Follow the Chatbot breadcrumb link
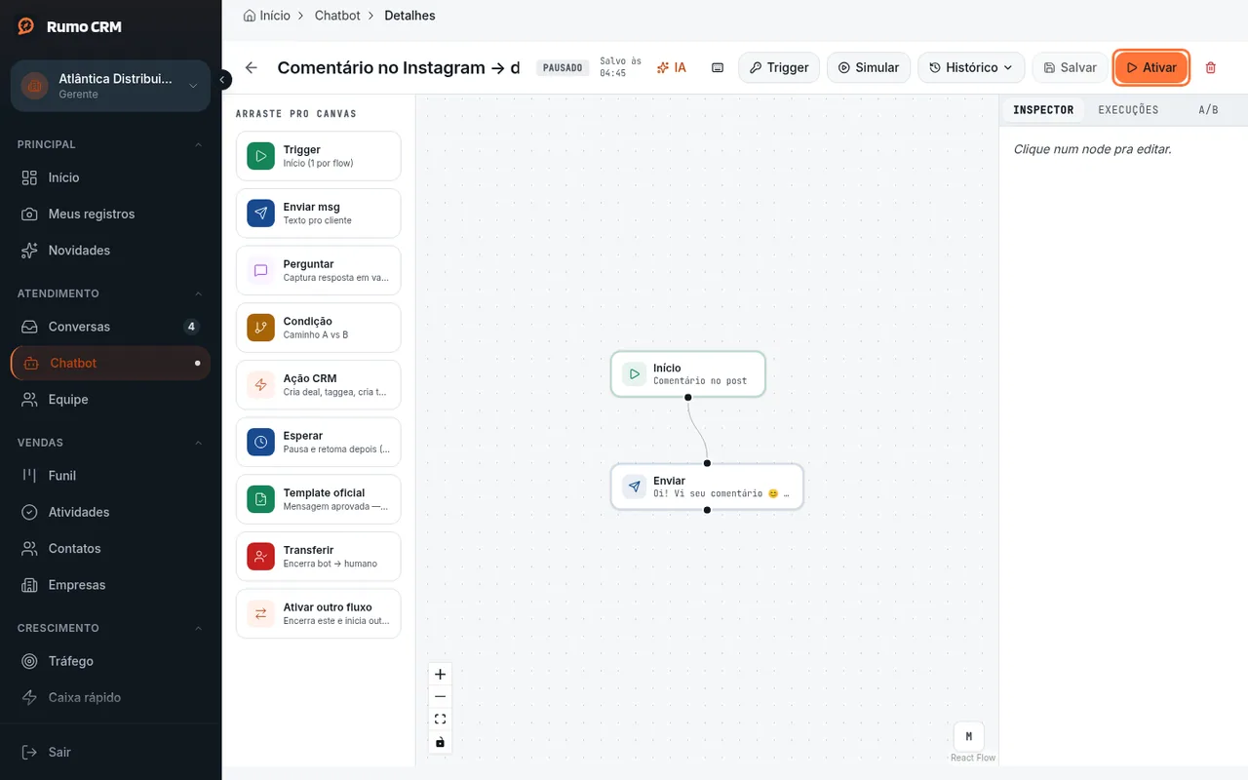This screenshot has width=1248, height=780. point(337,16)
